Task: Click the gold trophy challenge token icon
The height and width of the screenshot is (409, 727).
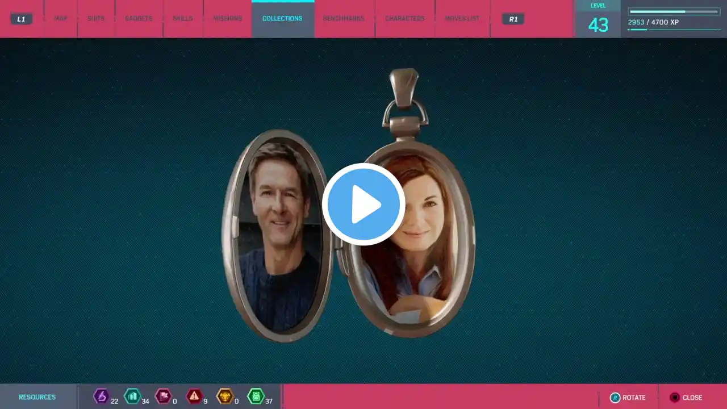Action: pyautogui.click(x=225, y=396)
